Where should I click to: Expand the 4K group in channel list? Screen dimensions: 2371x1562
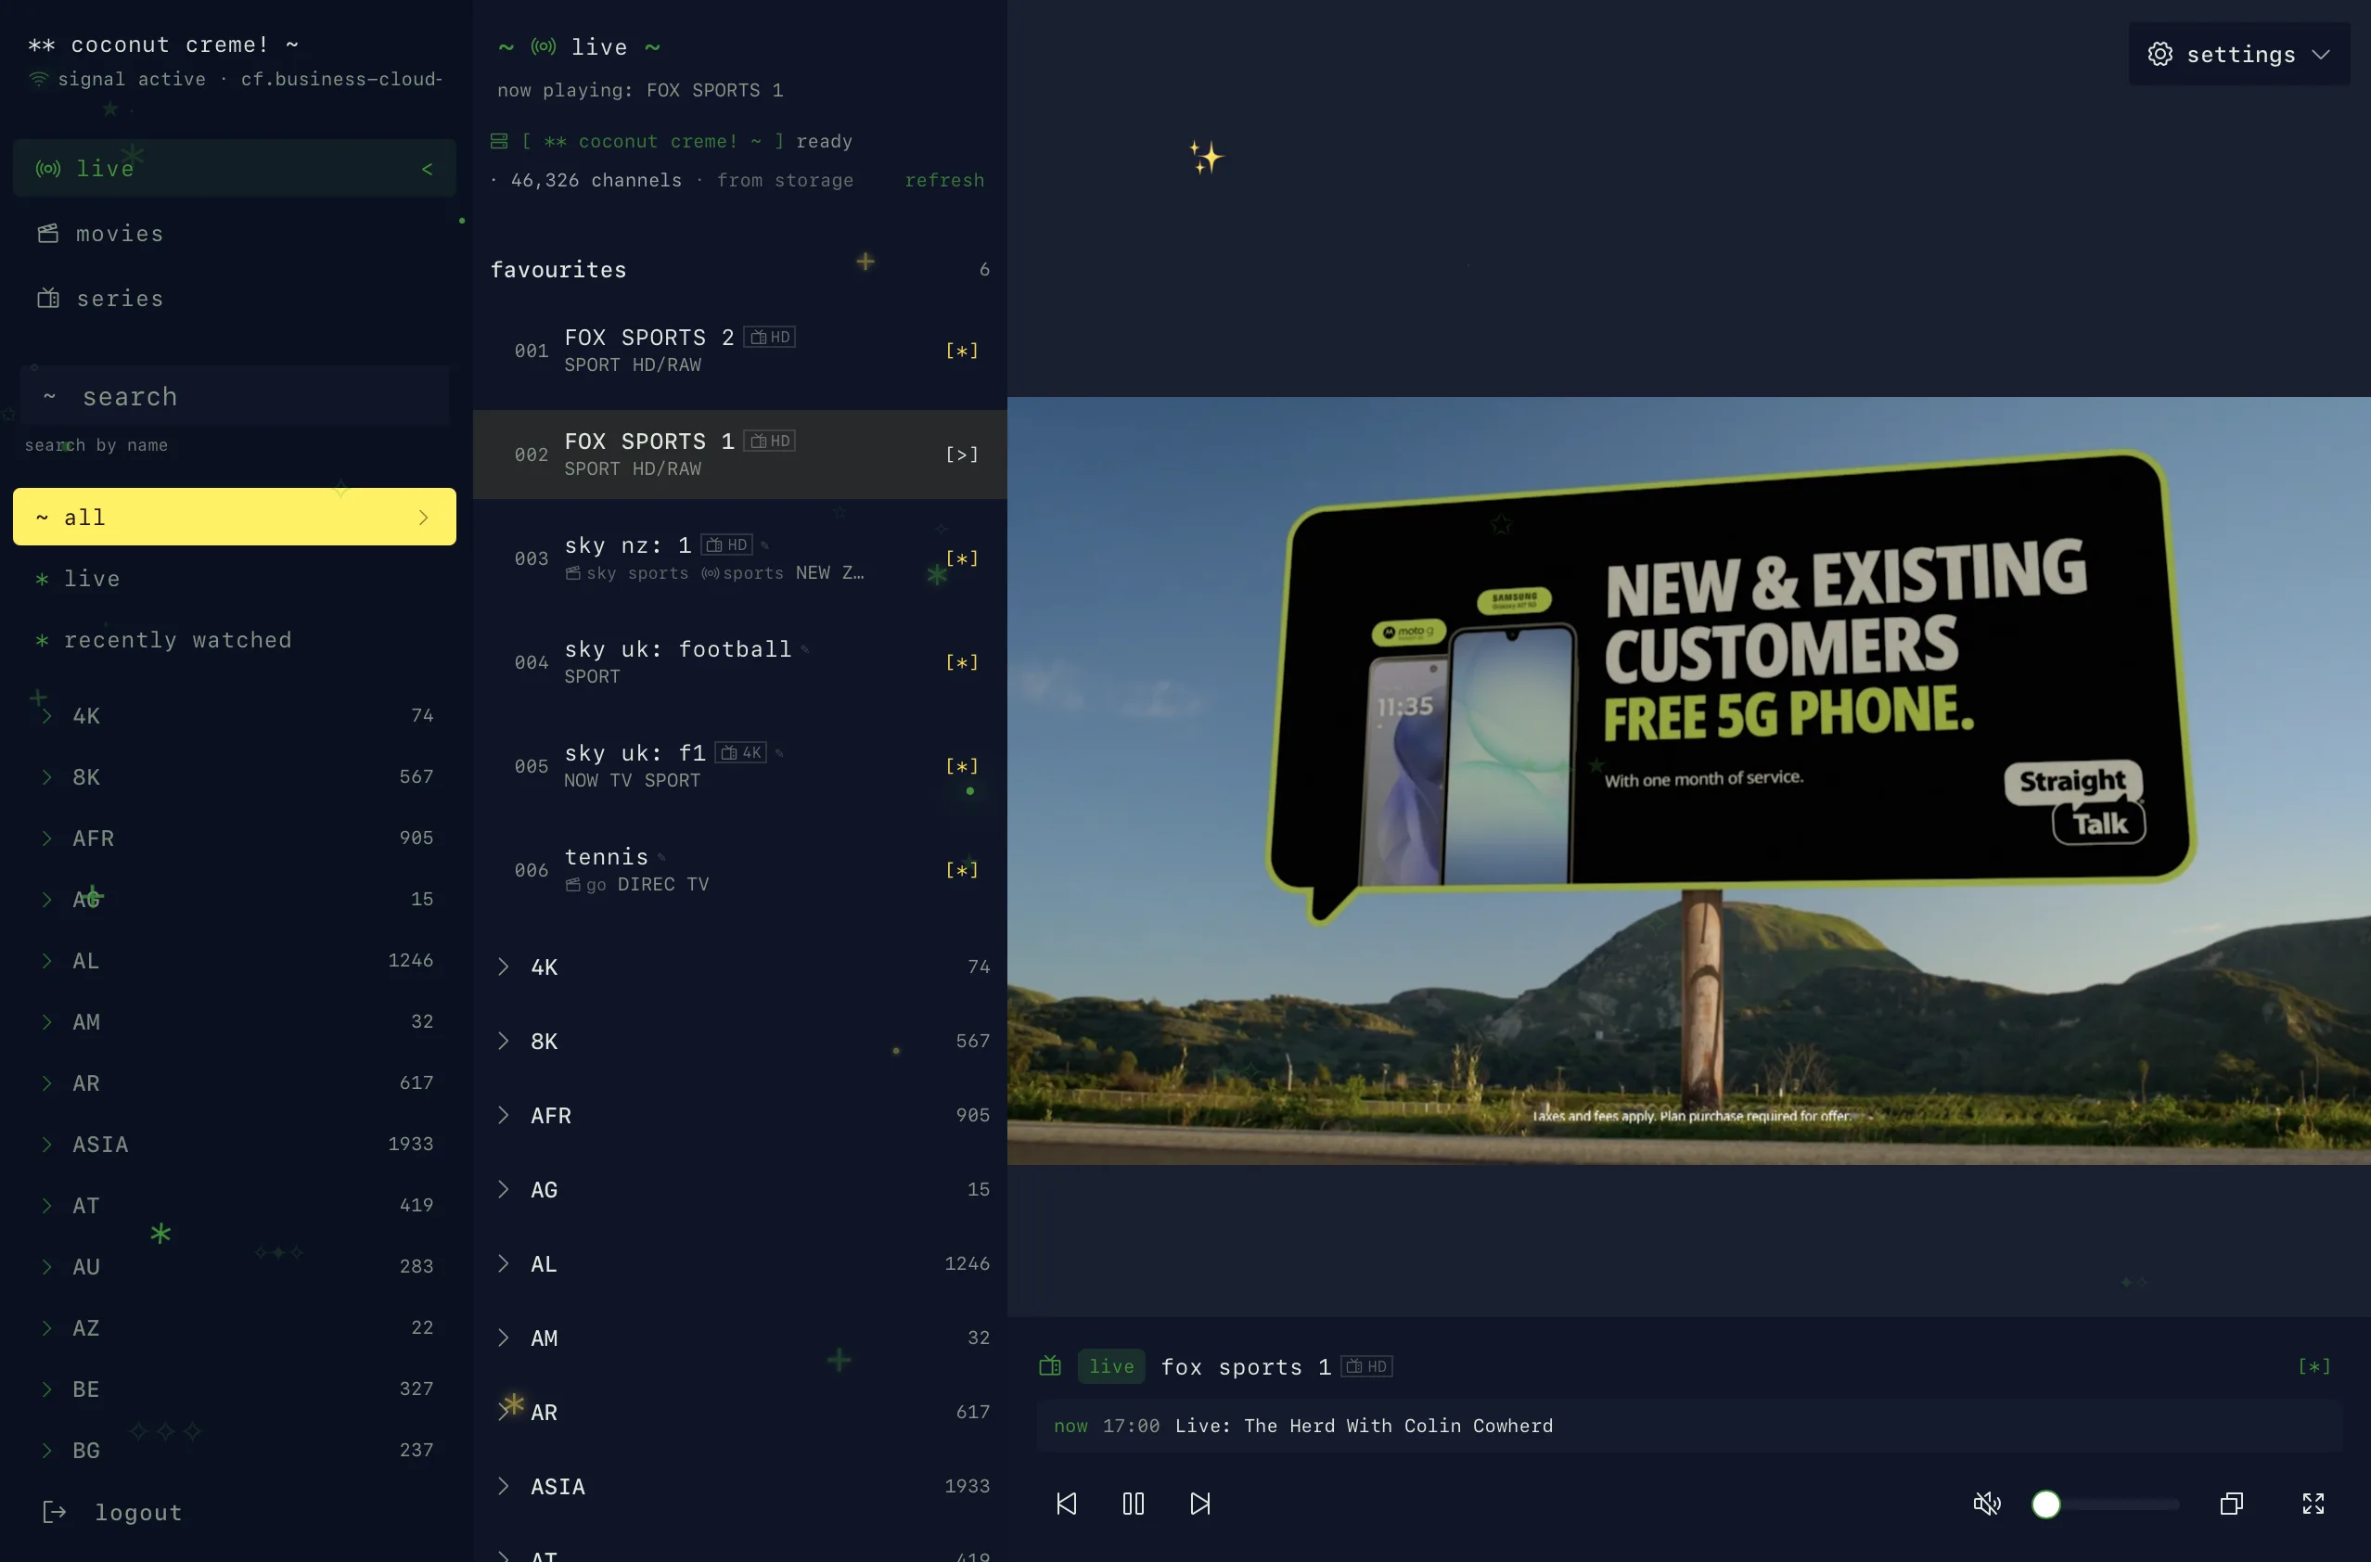(x=740, y=967)
